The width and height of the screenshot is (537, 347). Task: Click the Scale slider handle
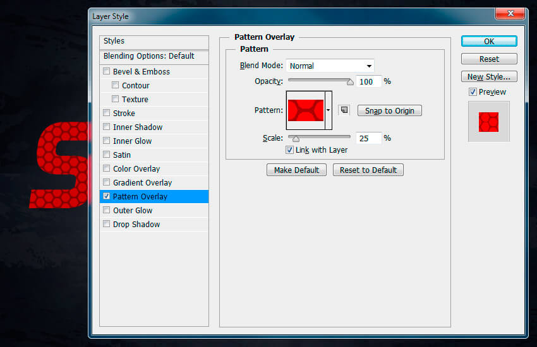296,139
